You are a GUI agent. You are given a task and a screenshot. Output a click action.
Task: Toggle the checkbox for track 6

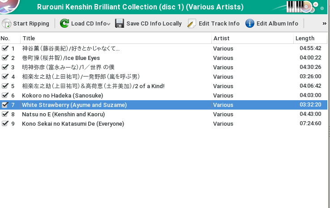(x=5, y=95)
